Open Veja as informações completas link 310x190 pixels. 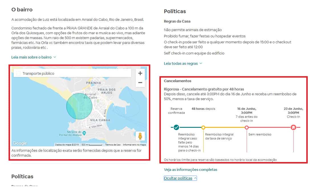coord(191,170)
